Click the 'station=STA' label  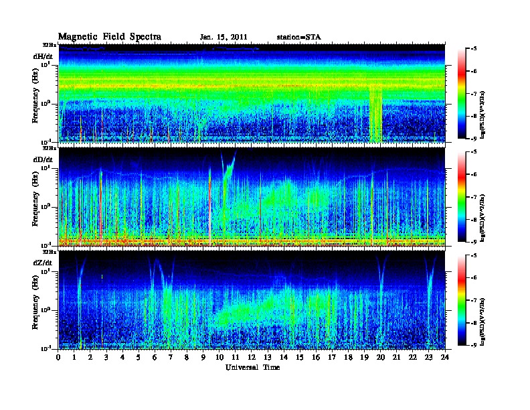click(298, 37)
